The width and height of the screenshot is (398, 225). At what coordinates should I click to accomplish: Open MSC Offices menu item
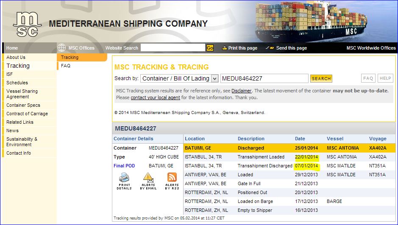81,48
